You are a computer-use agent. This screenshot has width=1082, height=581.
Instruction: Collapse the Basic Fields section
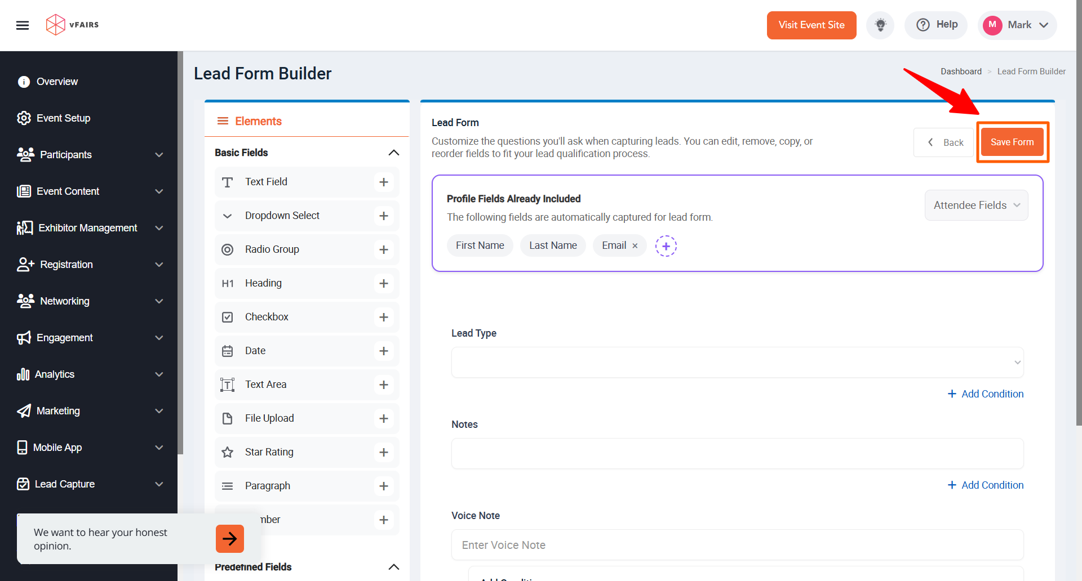[x=394, y=153]
